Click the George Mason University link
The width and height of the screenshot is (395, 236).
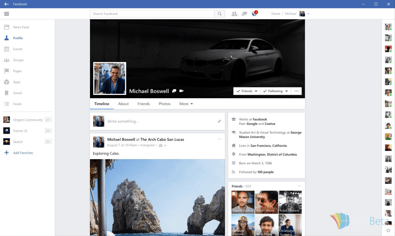click(270, 135)
